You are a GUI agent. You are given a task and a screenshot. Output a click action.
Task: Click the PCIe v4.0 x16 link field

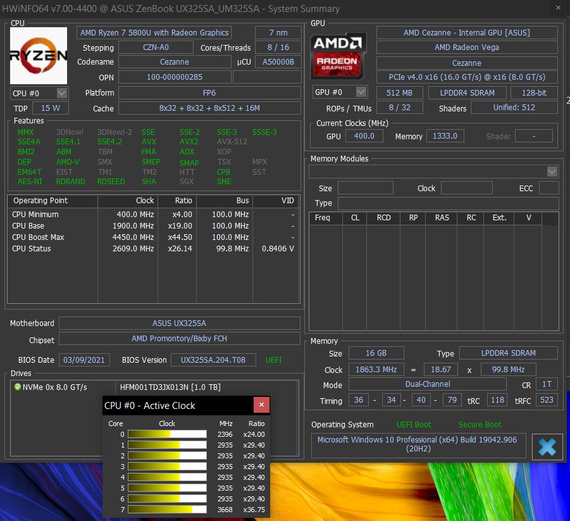point(467,77)
